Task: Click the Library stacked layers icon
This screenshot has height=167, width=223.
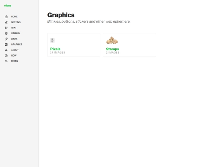Action: tap(6, 33)
